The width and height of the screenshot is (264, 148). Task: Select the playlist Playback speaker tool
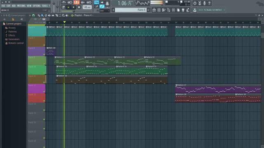click(67, 16)
